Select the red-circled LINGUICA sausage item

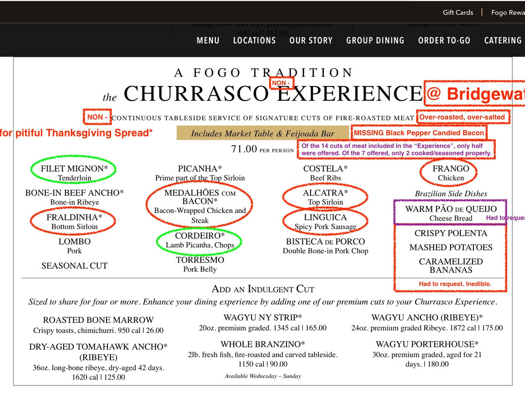(x=325, y=221)
